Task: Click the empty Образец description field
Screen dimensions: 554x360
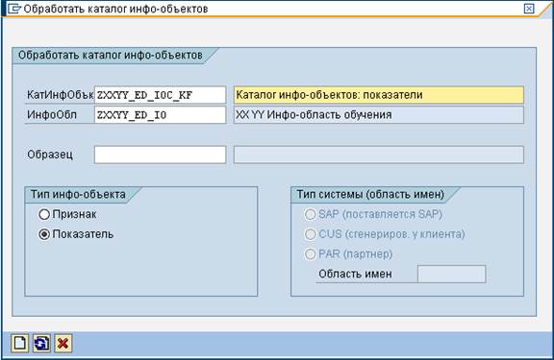Action: (x=379, y=155)
